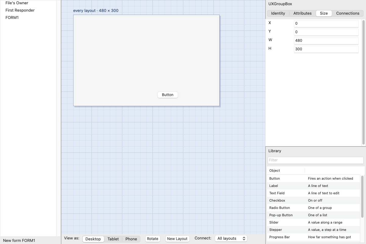The image size is (366, 244).
Task: Choose Tablet in View as segmented control
Action: pos(113,239)
